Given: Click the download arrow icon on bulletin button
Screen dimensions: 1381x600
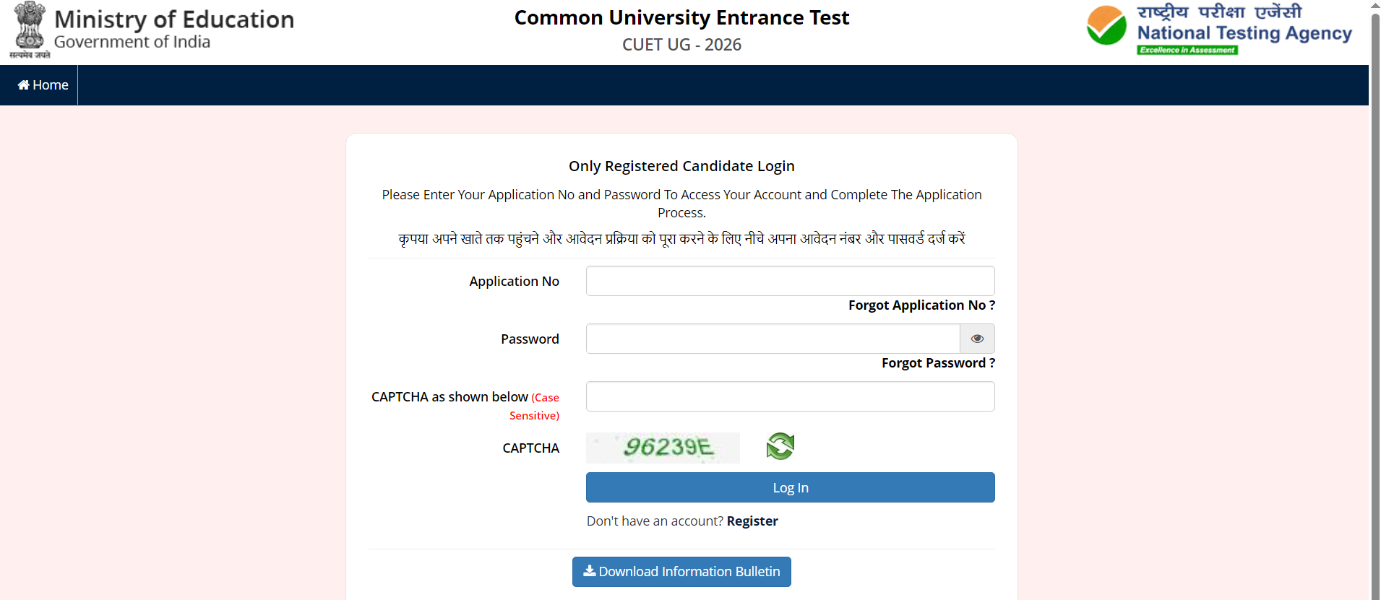Looking at the screenshot, I should pos(590,571).
